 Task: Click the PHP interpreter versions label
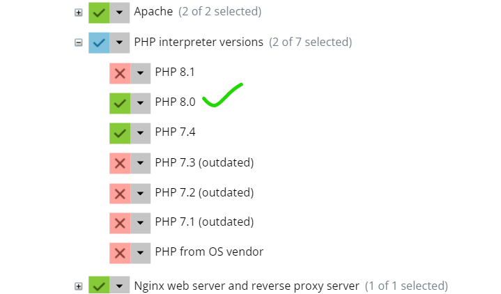click(x=199, y=42)
